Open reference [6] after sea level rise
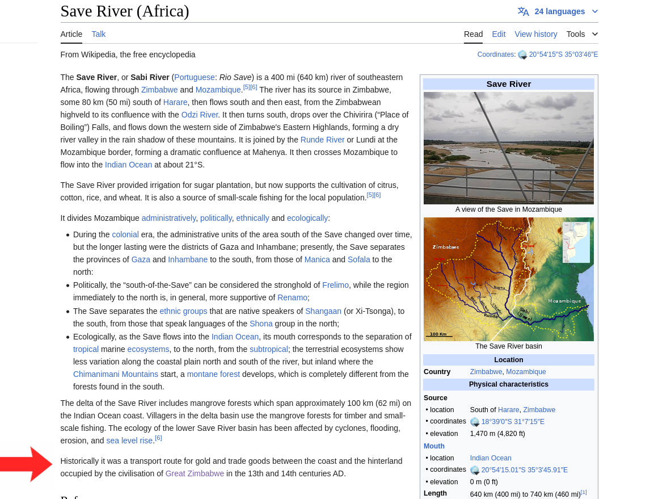This screenshot has height=499, width=650. (158, 438)
